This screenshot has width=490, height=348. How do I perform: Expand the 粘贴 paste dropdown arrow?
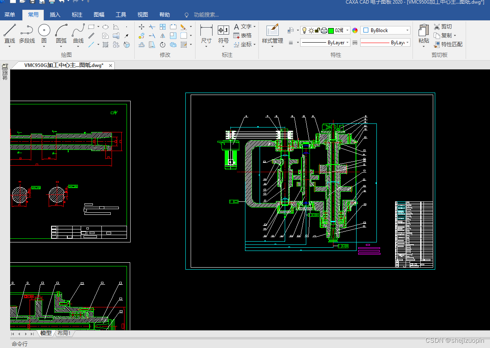coord(423,46)
